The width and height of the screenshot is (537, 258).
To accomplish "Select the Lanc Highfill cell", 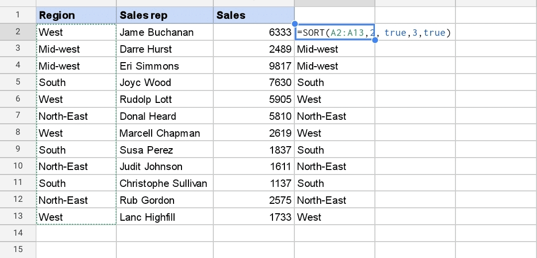I will tap(165, 217).
